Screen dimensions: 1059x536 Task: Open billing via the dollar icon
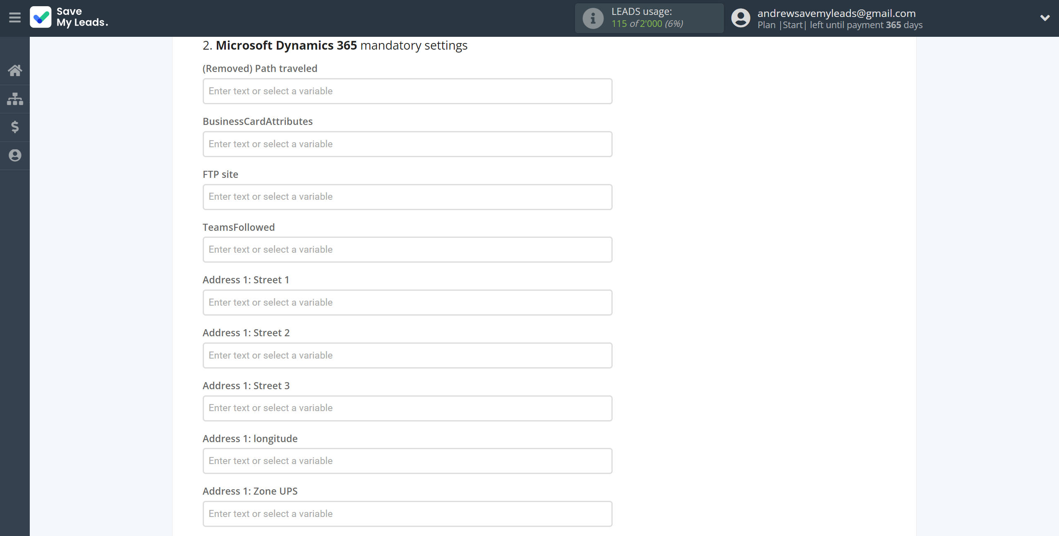[15, 127]
